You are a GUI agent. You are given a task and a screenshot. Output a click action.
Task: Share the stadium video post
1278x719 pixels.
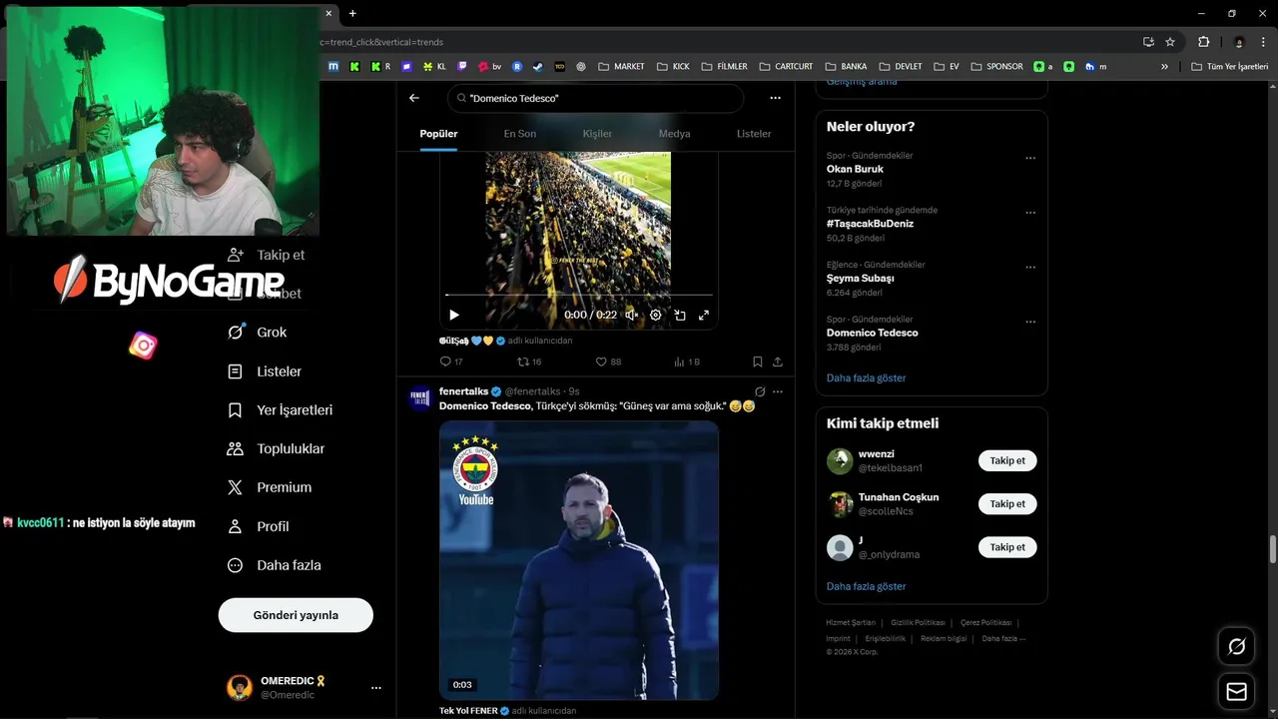click(778, 361)
